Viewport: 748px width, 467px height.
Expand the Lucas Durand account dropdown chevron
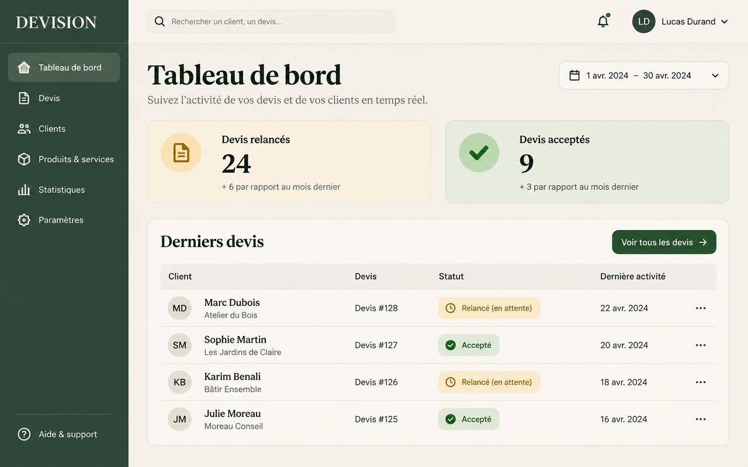(725, 22)
